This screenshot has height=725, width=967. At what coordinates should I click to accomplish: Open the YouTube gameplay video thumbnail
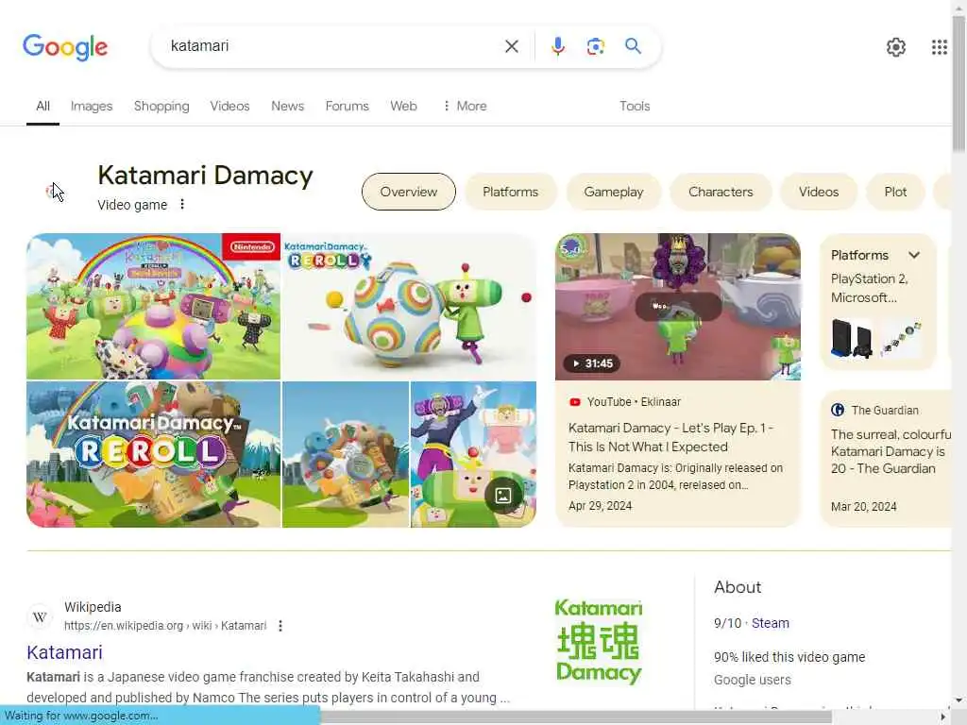coord(678,306)
